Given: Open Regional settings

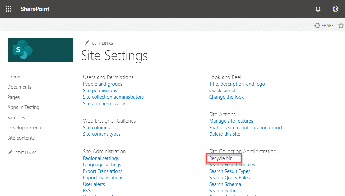Looking at the screenshot, I should [x=101, y=158].
